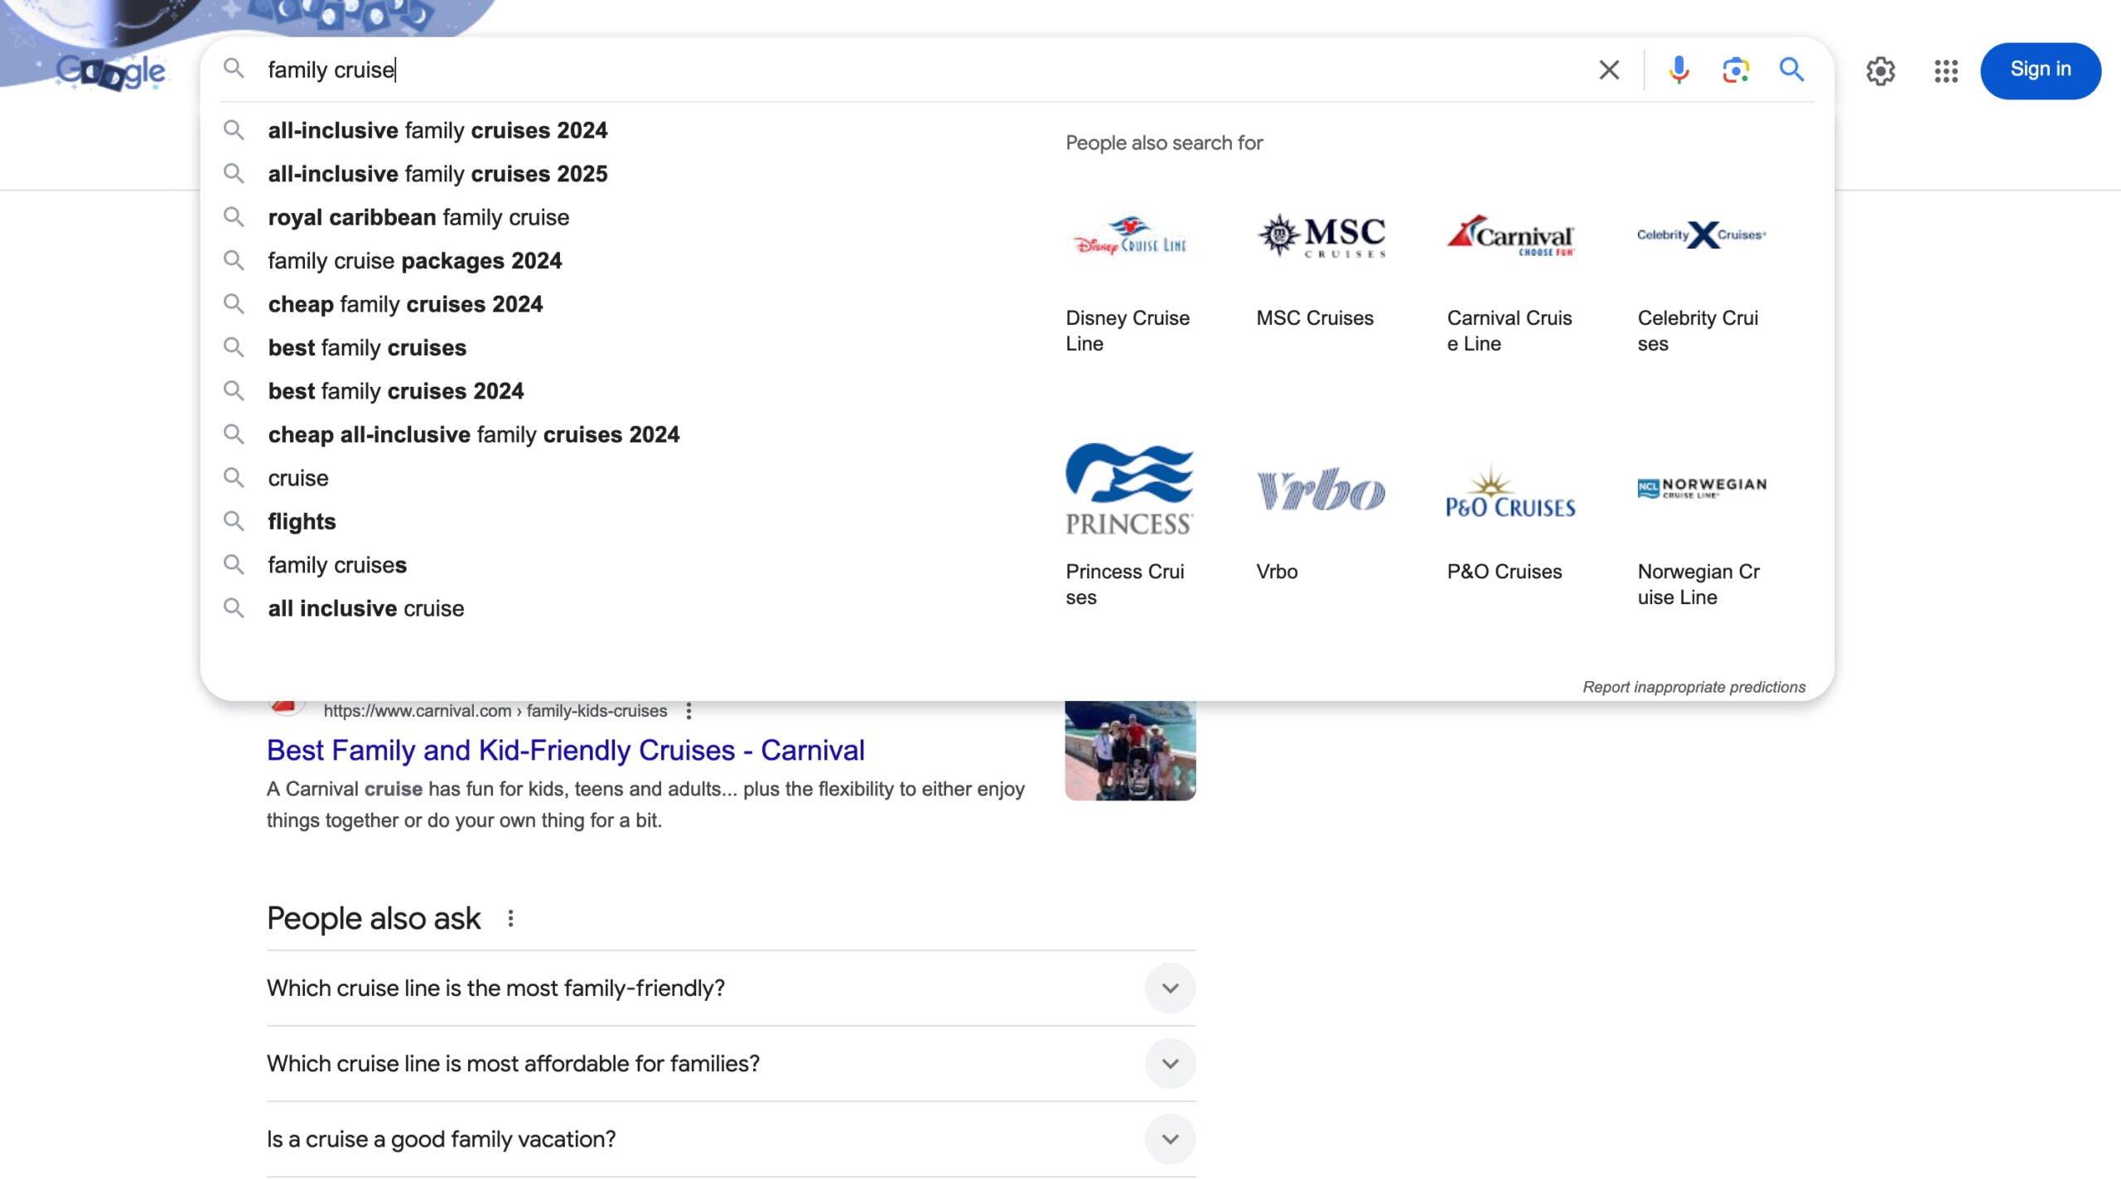Screen dimensions: 2121x1179
Task: Clear the search box text
Action: click(1608, 70)
